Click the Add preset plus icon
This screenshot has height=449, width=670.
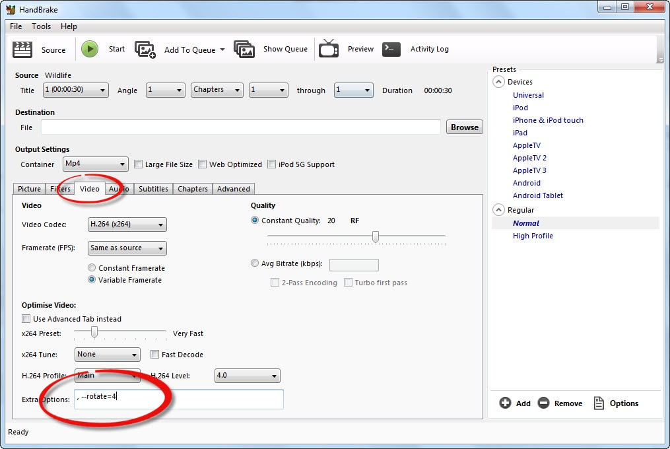[505, 403]
